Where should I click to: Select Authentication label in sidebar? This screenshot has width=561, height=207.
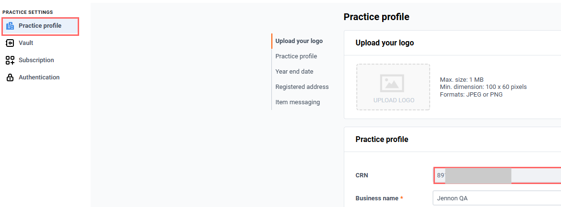coord(39,77)
